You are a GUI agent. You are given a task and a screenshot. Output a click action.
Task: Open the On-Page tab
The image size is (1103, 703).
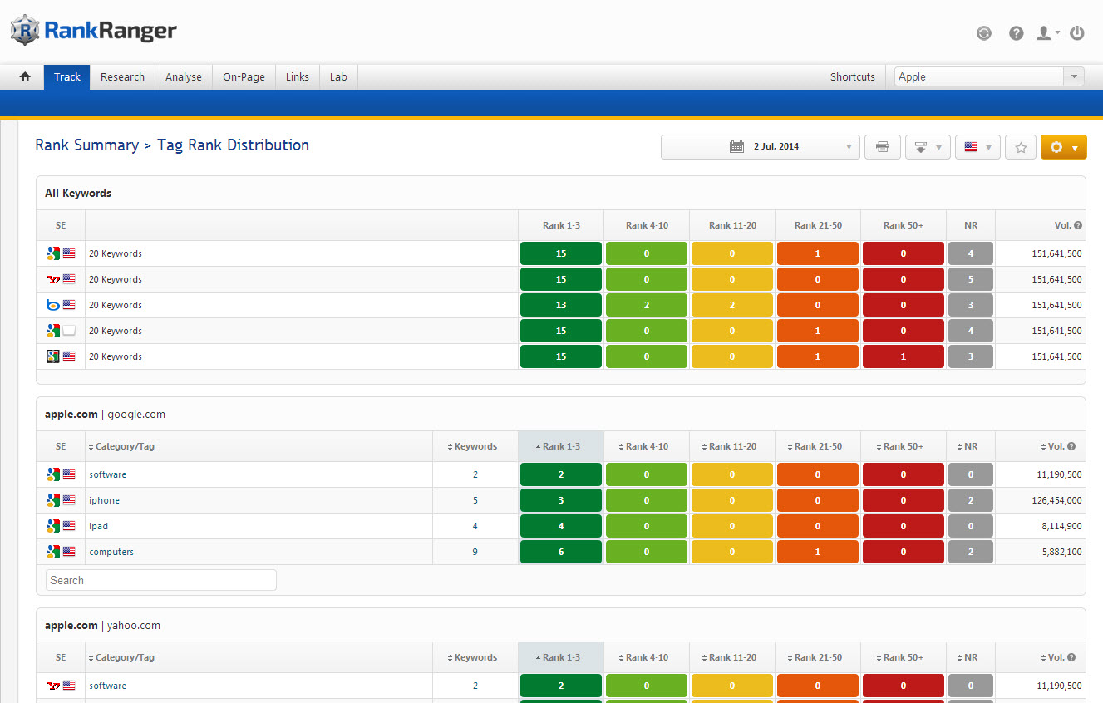click(x=244, y=76)
